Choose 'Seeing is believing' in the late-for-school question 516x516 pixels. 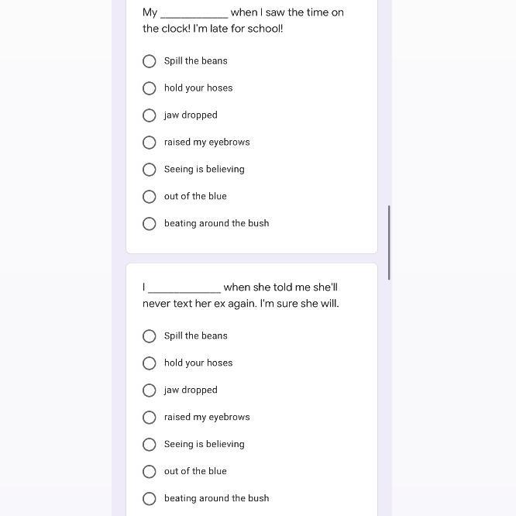click(x=150, y=170)
